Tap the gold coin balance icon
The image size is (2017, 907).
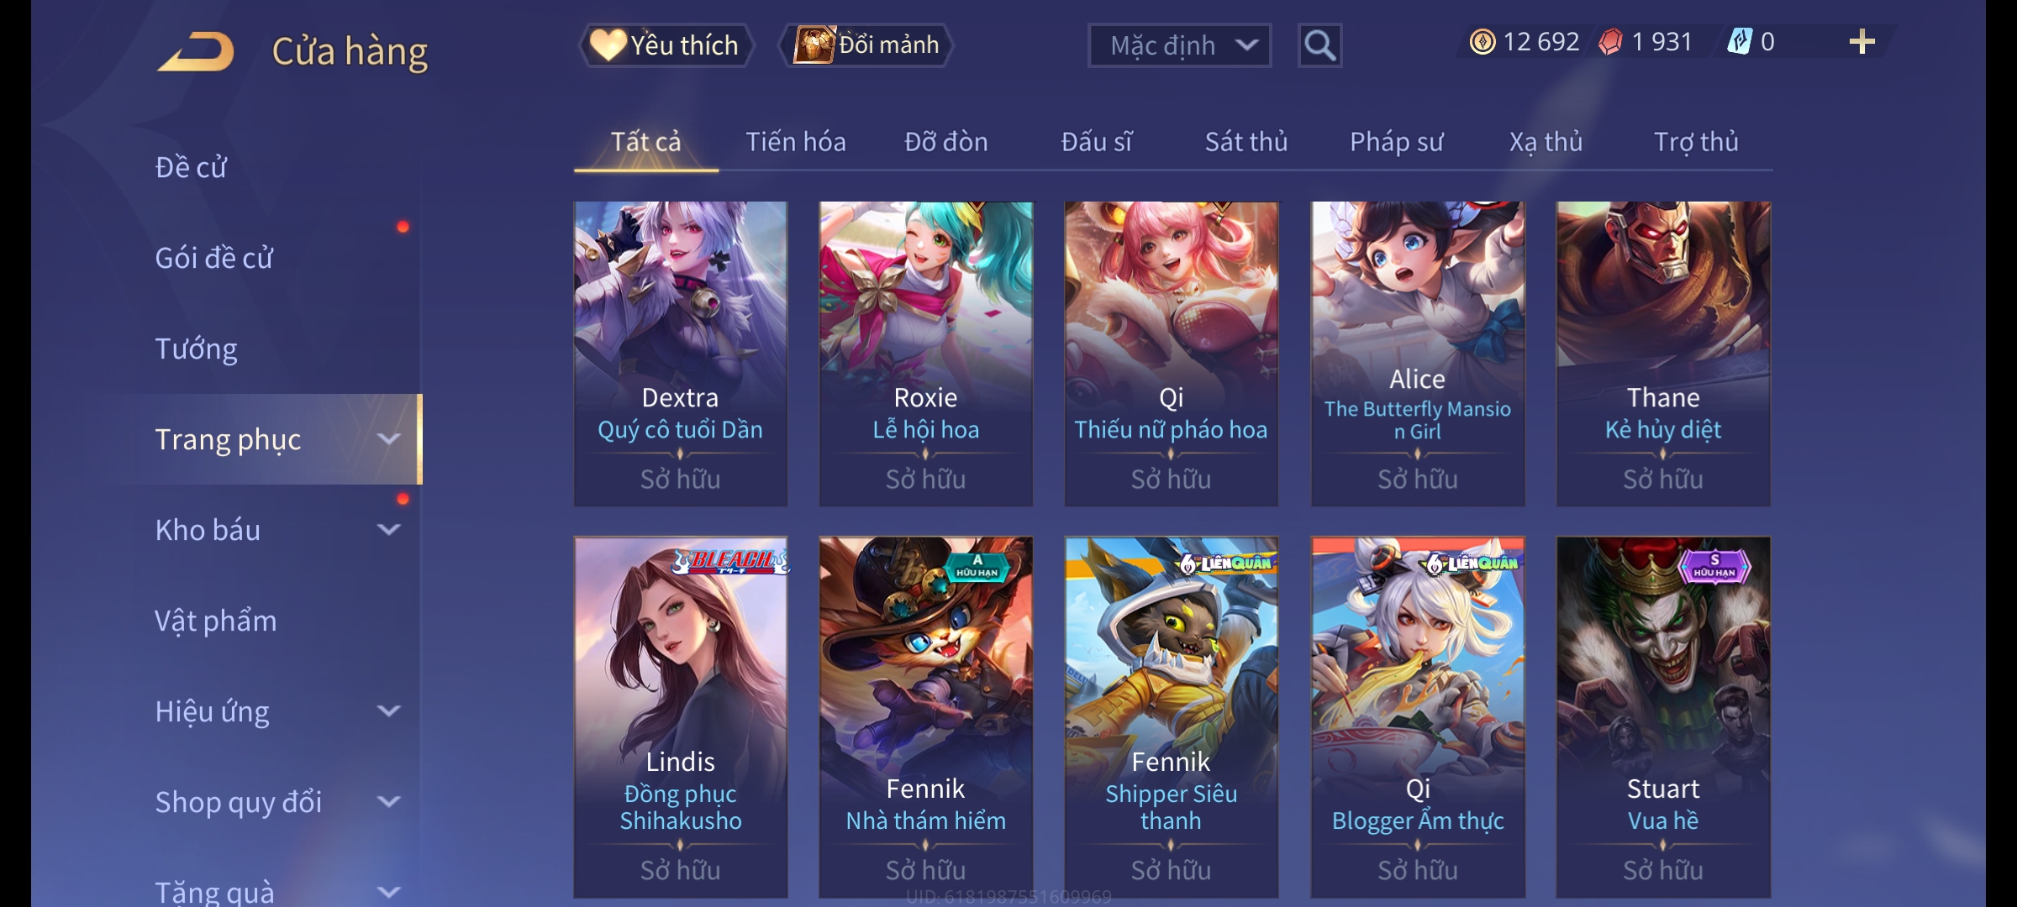click(1482, 42)
